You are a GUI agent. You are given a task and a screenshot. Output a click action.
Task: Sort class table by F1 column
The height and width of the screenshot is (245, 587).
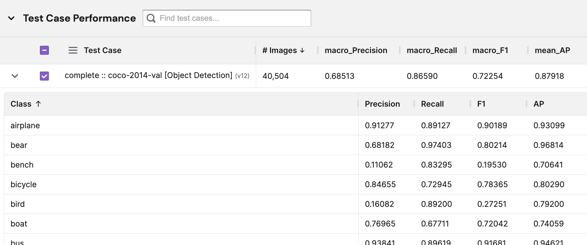click(481, 104)
